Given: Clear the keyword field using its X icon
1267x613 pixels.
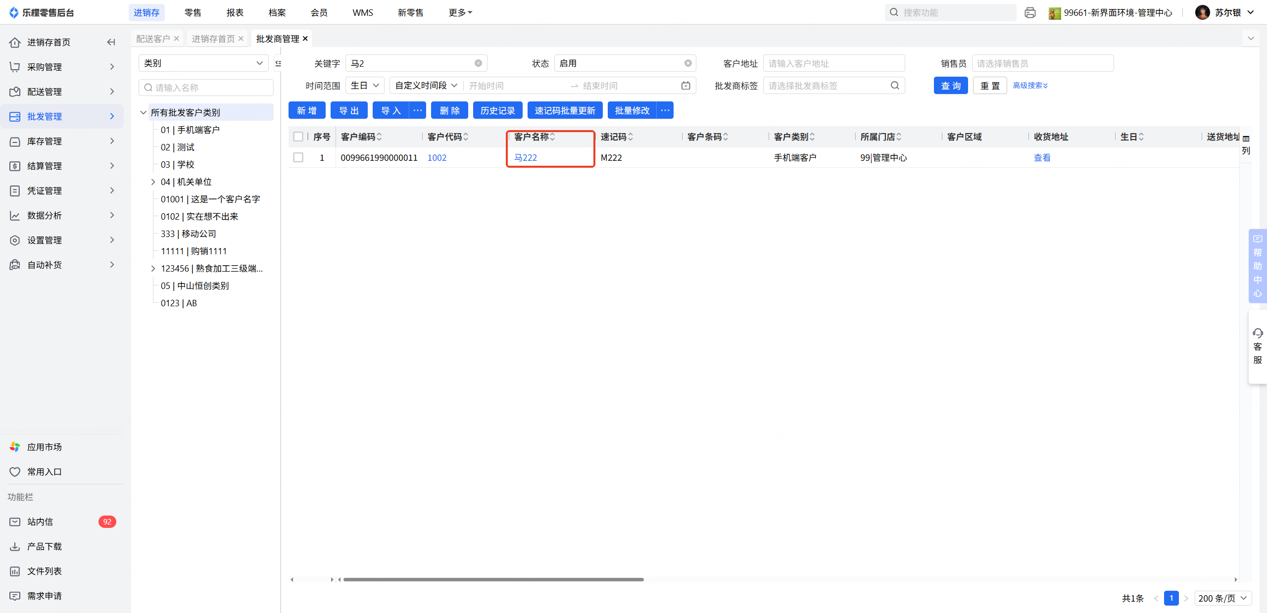Looking at the screenshot, I should coord(478,63).
